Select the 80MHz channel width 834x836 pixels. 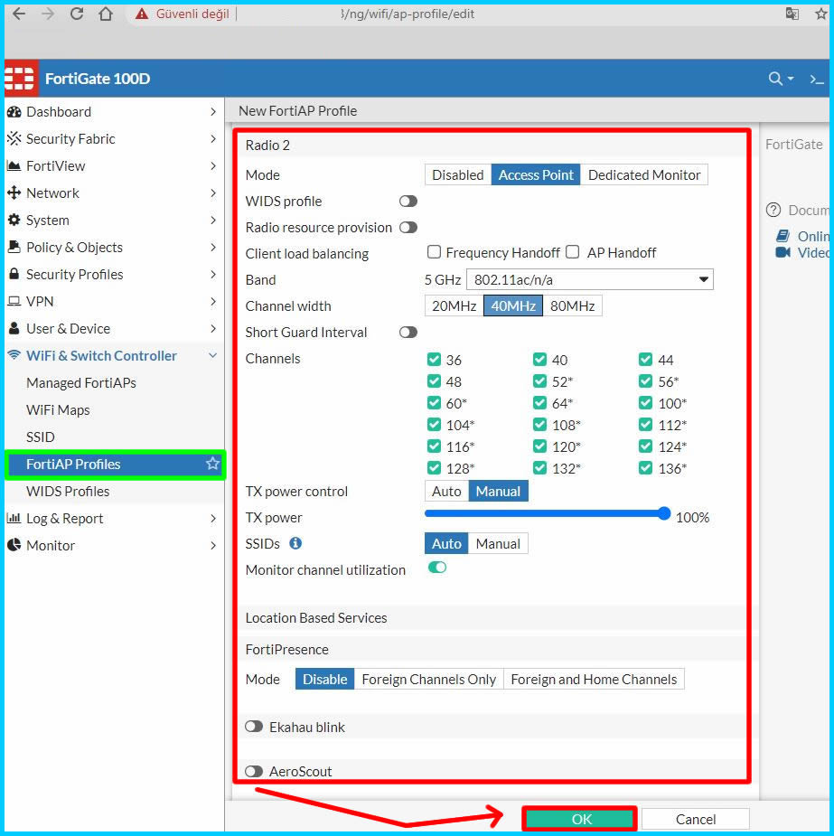tap(572, 306)
